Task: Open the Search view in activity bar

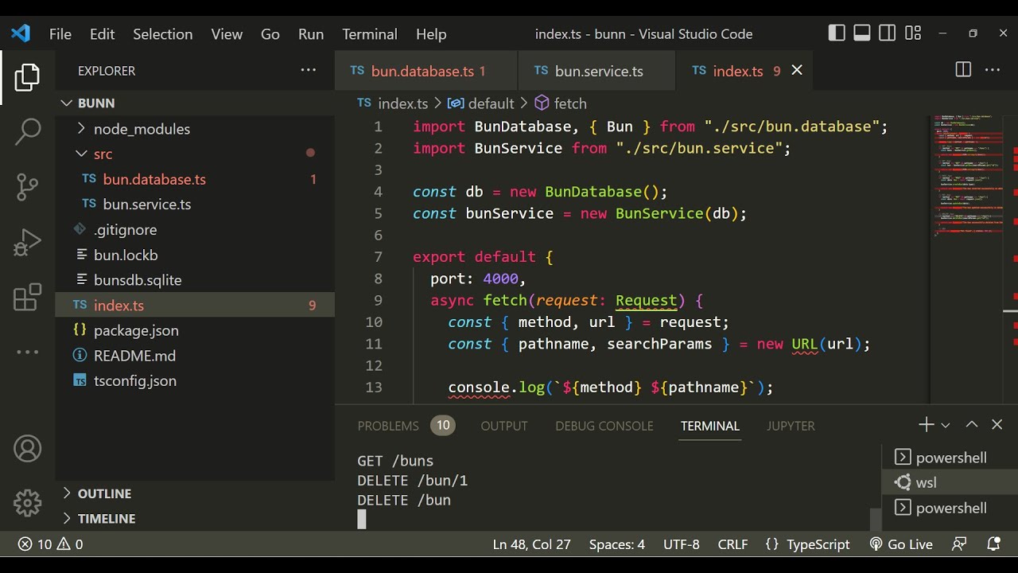Action: point(27,132)
